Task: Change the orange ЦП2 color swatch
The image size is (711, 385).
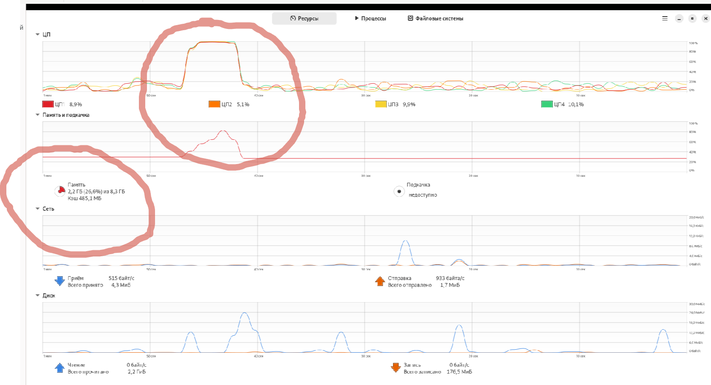Action: [x=214, y=104]
